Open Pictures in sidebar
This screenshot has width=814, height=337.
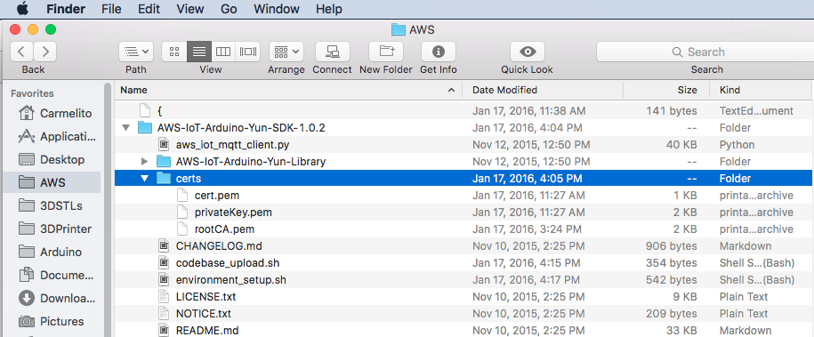[x=51, y=321]
